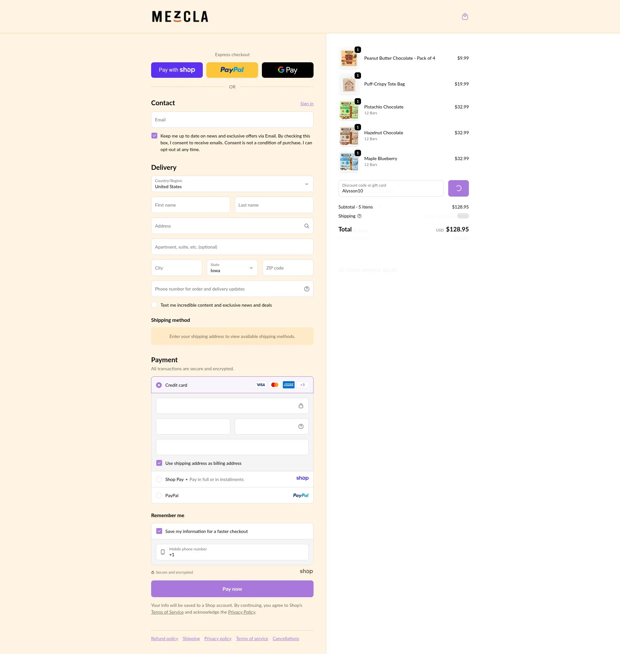The image size is (620, 654).
Task: Open the State dropdown showing Iowa
Action: tap(232, 268)
